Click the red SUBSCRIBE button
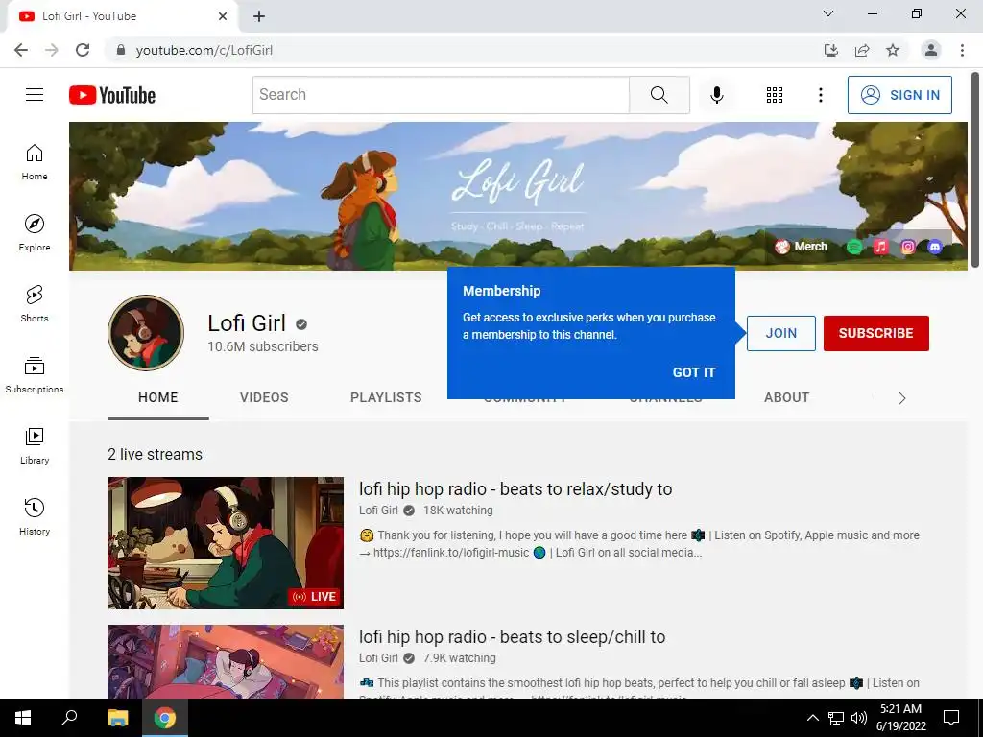983x737 pixels. [x=875, y=333]
